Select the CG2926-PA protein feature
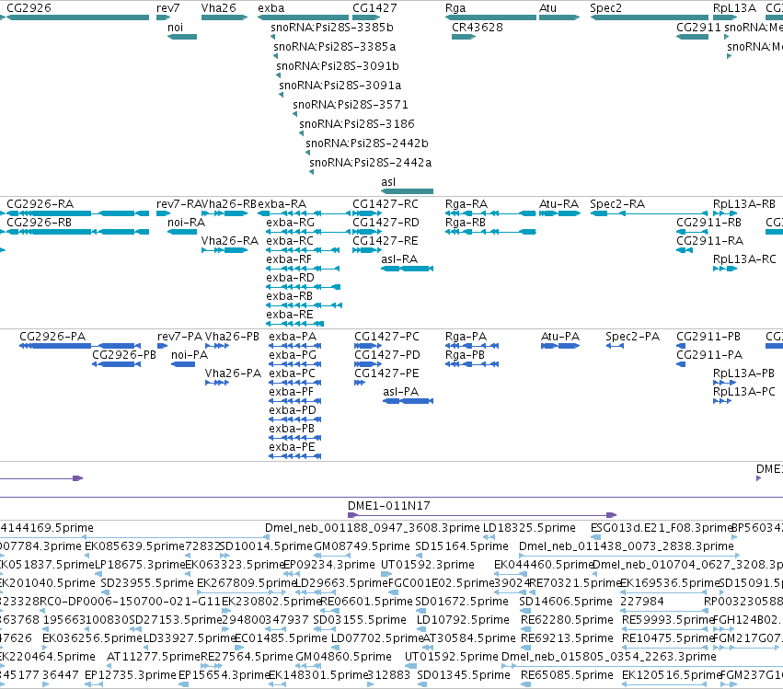The width and height of the screenshot is (783, 689). tap(80, 346)
